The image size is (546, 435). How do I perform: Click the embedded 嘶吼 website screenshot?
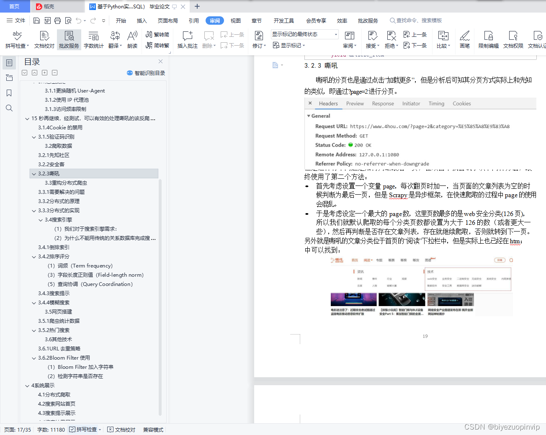[x=422, y=286]
